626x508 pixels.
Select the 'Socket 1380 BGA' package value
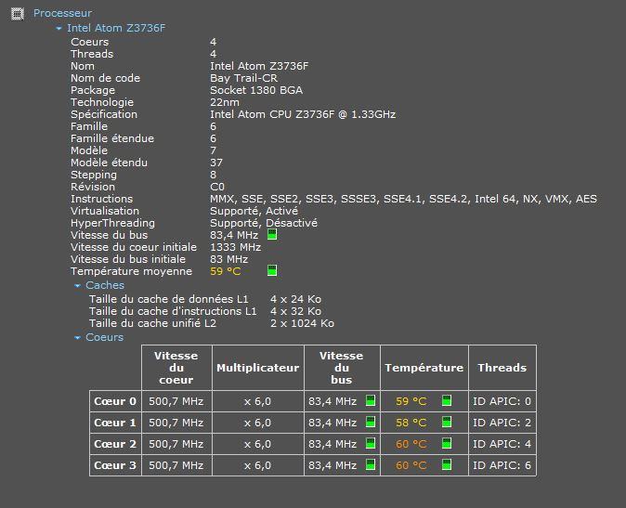[256, 90]
